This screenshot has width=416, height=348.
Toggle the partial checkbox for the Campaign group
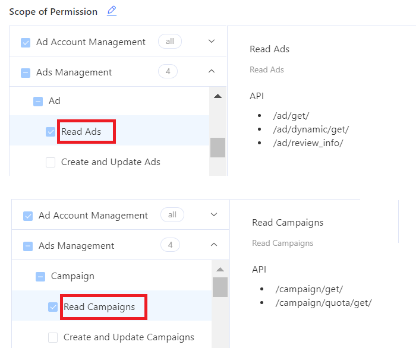point(40,276)
